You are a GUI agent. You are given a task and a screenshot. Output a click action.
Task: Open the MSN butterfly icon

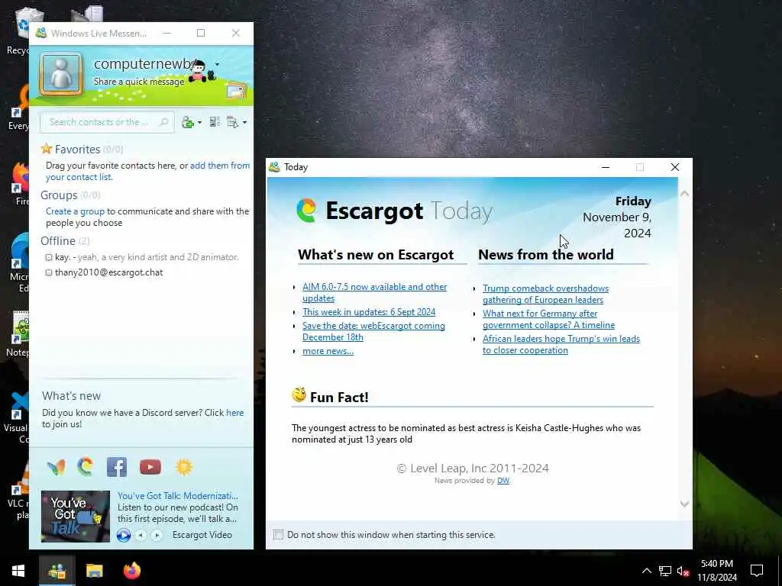[56, 467]
